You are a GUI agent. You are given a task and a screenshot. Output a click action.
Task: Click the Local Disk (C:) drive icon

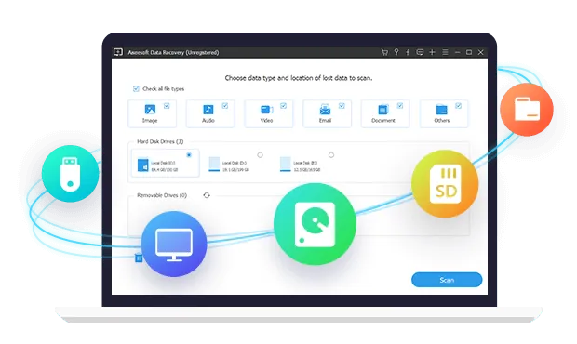click(x=142, y=165)
